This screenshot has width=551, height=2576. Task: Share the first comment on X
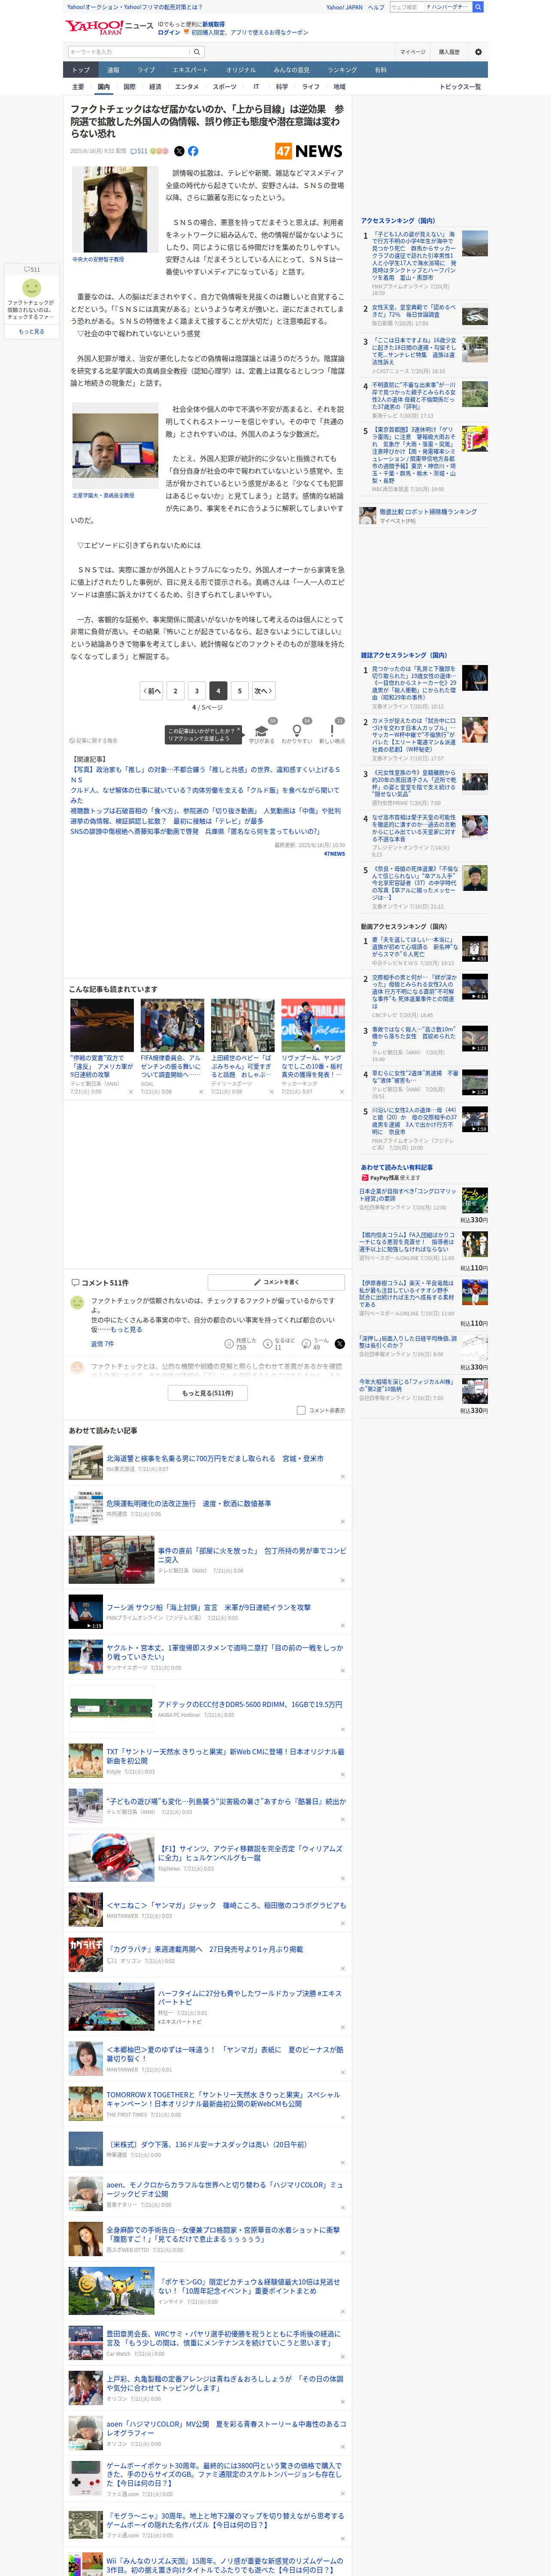[x=339, y=1343]
